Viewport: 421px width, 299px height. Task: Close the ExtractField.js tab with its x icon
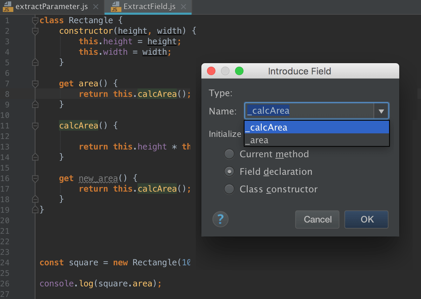tap(183, 6)
